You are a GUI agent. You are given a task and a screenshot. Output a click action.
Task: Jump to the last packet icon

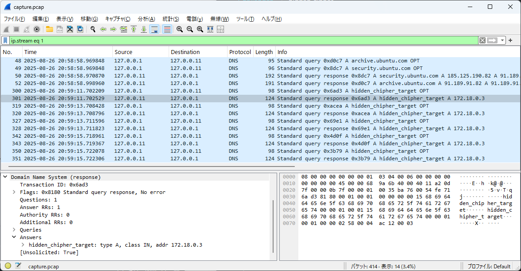tap(144, 29)
